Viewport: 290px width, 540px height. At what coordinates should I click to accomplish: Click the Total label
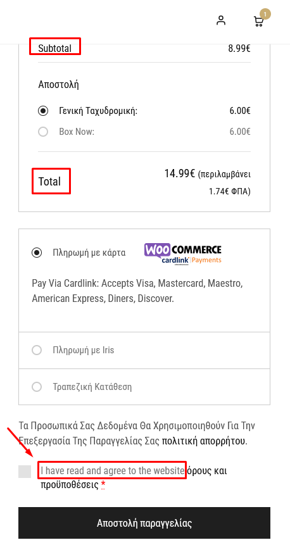coord(49,182)
